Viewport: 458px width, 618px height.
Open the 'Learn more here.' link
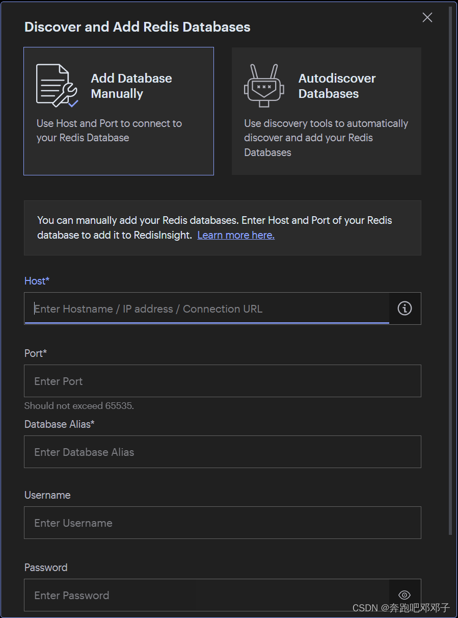click(236, 235)
